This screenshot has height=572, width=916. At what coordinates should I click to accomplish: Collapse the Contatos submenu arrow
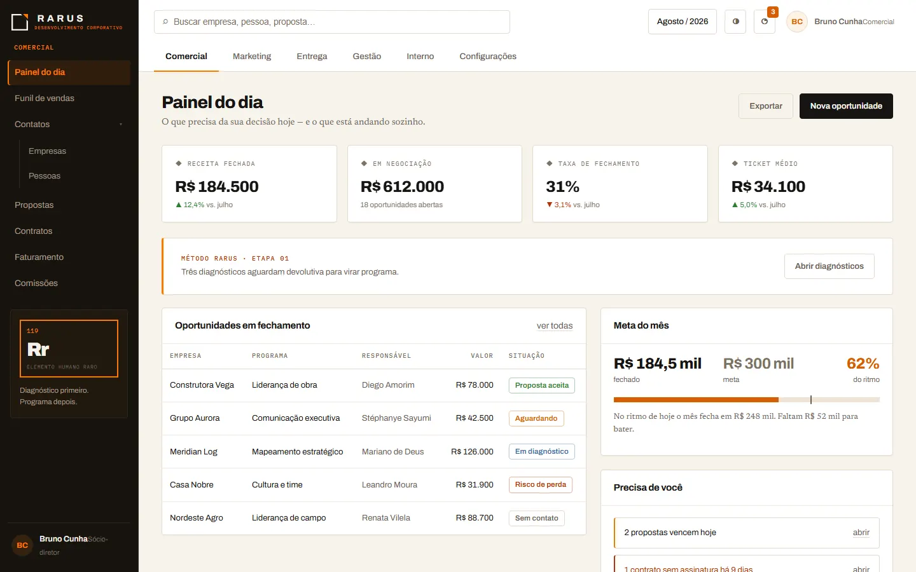(x=121, y=125)
